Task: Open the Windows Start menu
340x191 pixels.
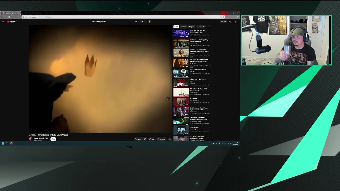Action: [x=3, y=144]
